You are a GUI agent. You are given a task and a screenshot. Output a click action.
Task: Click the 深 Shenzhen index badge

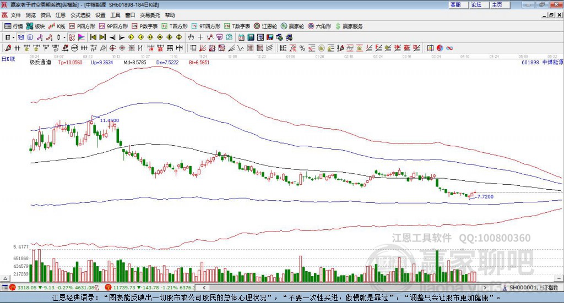(x=108, y=287)
